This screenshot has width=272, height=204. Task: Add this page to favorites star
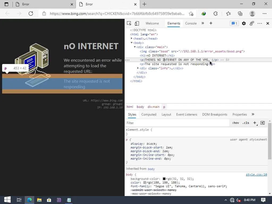[x=191, y=14]
